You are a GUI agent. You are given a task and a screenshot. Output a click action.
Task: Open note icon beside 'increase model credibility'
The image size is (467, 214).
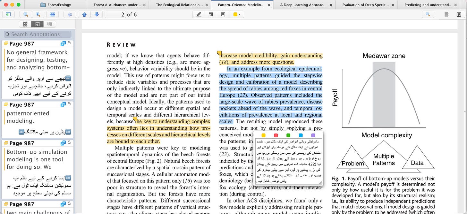click(219, 53)
